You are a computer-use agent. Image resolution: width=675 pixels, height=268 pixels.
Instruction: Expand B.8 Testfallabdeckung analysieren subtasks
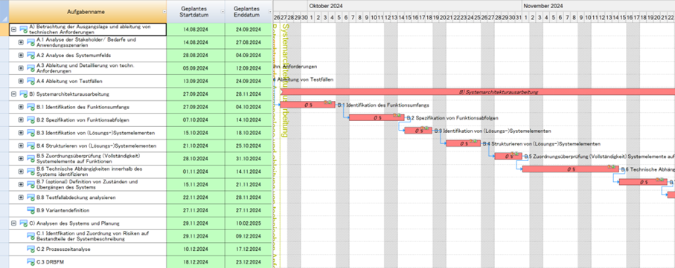pyautogui.click(x=21, y=197)
